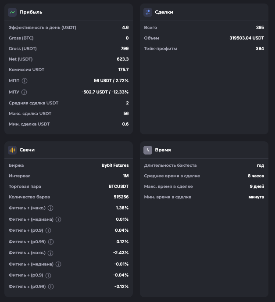Click the Сделки panel arrows icon
275x302 pixels.
[148, 12]
